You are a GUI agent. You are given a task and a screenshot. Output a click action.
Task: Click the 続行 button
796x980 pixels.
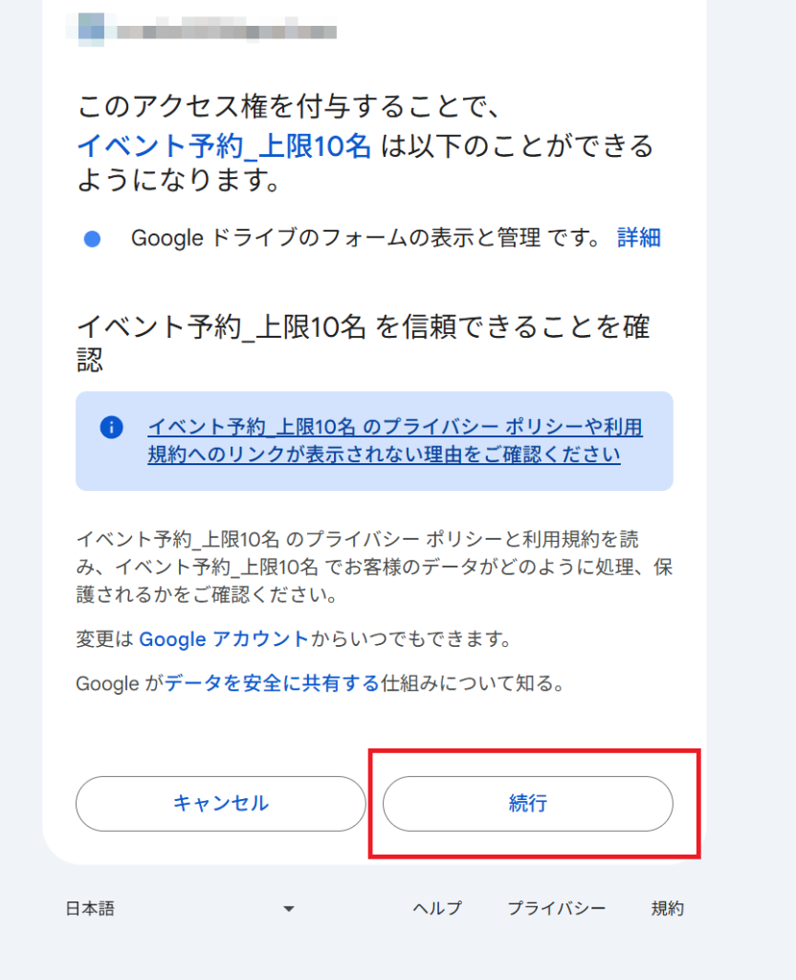(528, 804)
